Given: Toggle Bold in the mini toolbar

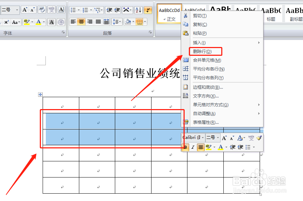Looking at the screenshot, I should click(185, 147).
